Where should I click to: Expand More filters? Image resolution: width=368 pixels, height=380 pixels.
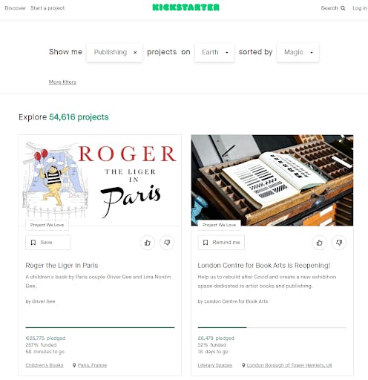click(62, 82)
